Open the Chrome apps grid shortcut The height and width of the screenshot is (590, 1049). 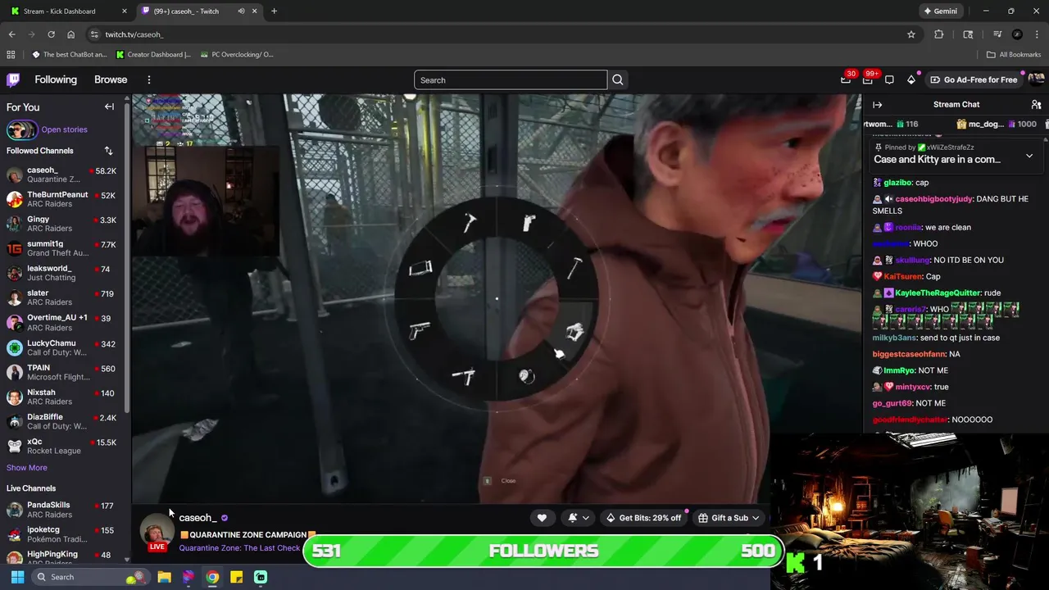tap(11, 55)
